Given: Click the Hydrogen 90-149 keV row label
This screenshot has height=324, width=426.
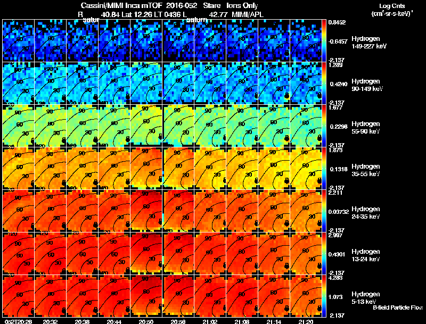Looking at the screenshot, I should click(x=367, y=85).
